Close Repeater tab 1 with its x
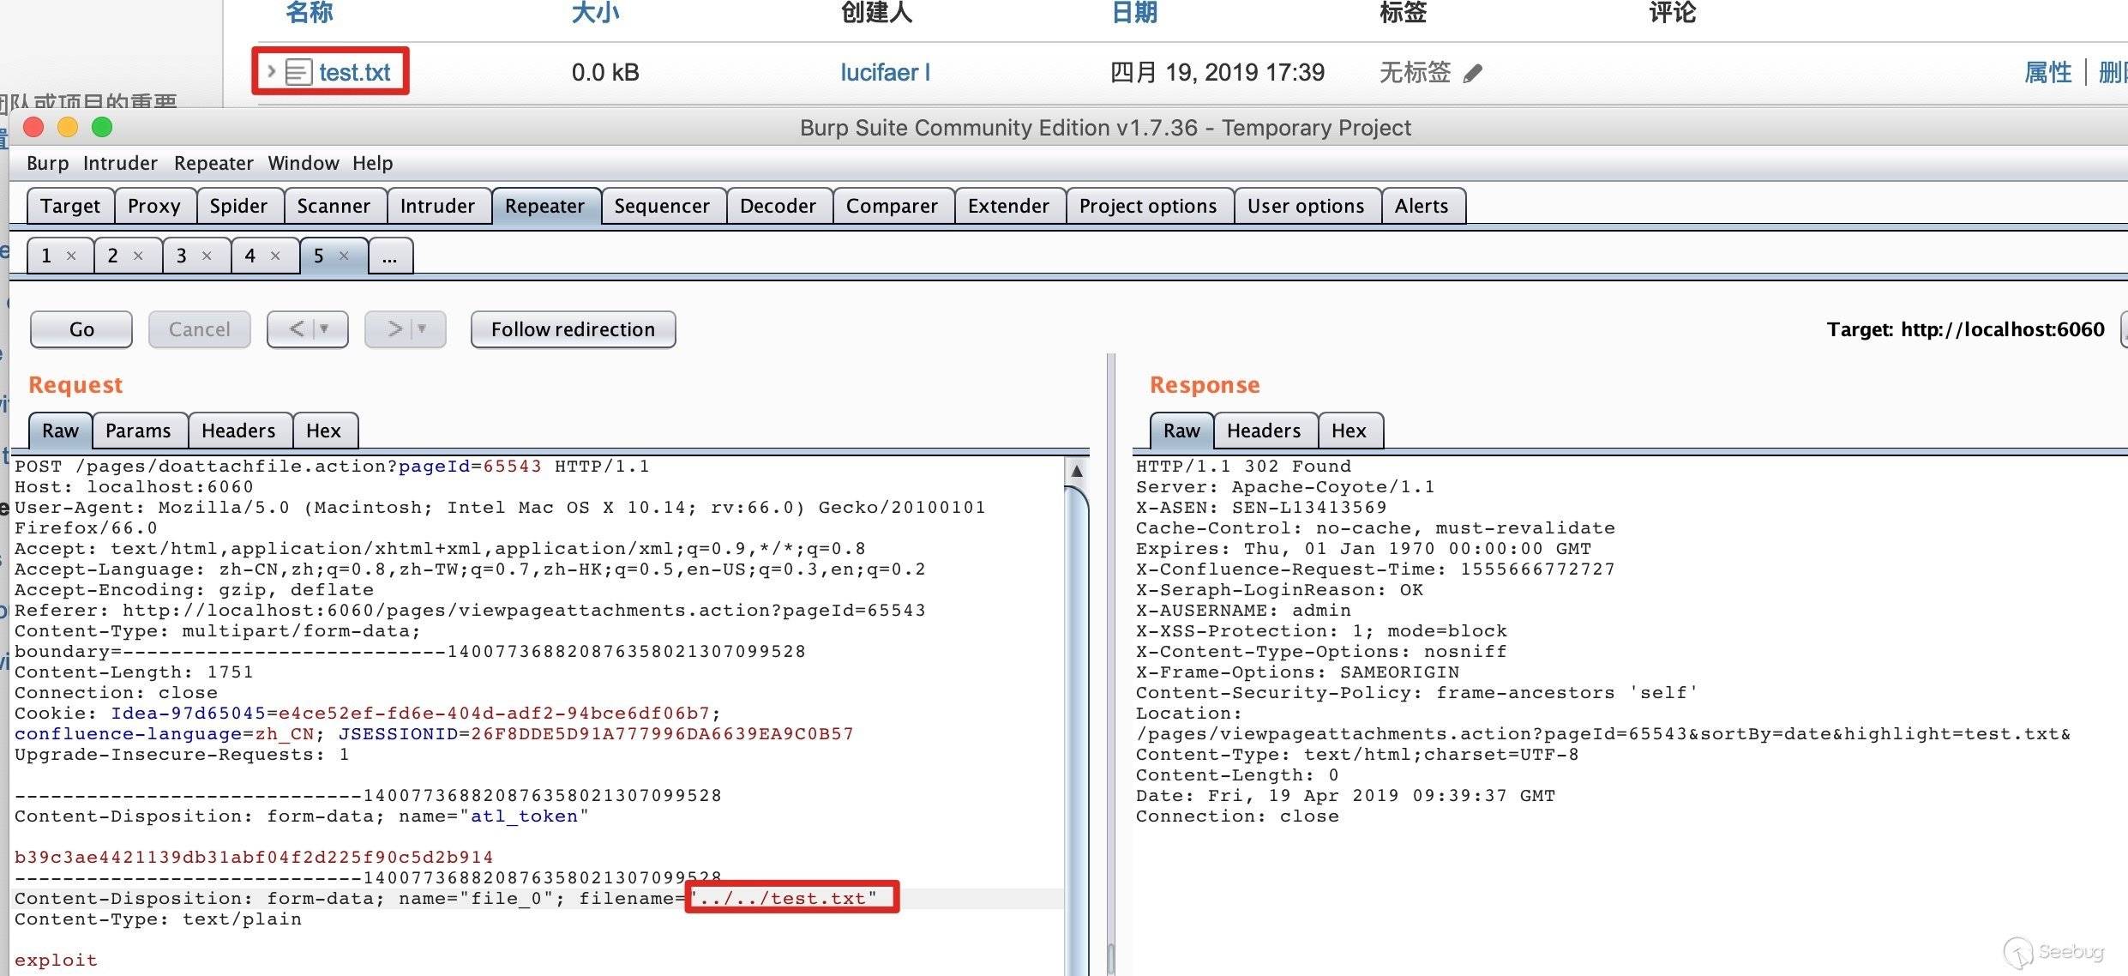 point(71,256)
